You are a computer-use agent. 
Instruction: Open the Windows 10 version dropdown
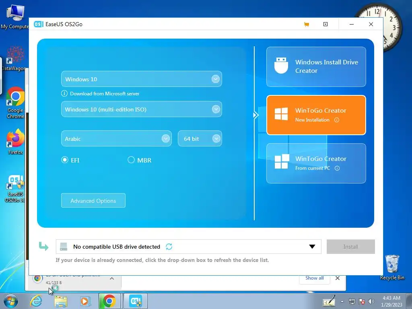[142, 79]
